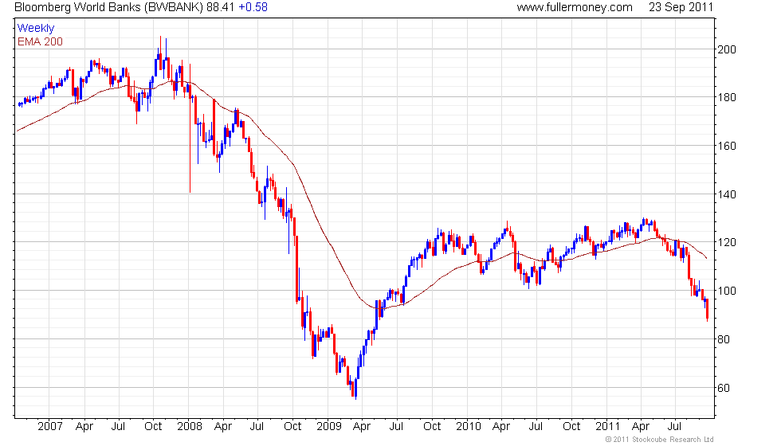Click the 2008 year label on time axis

click(190, 426)
